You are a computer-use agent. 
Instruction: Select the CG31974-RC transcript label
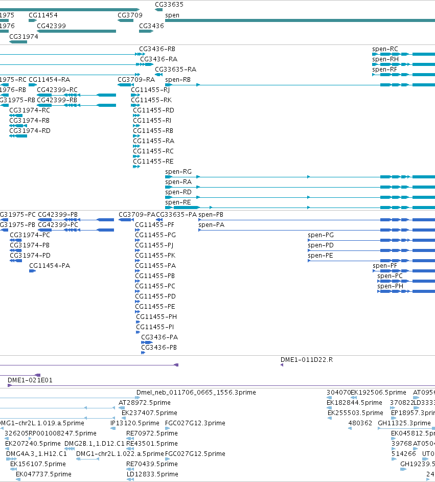[30, 110]
